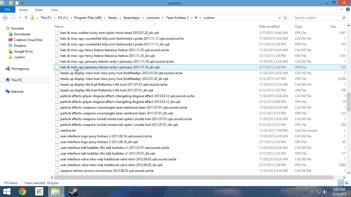Expand the chevron after common in breadcrumb

pos(163,18)
